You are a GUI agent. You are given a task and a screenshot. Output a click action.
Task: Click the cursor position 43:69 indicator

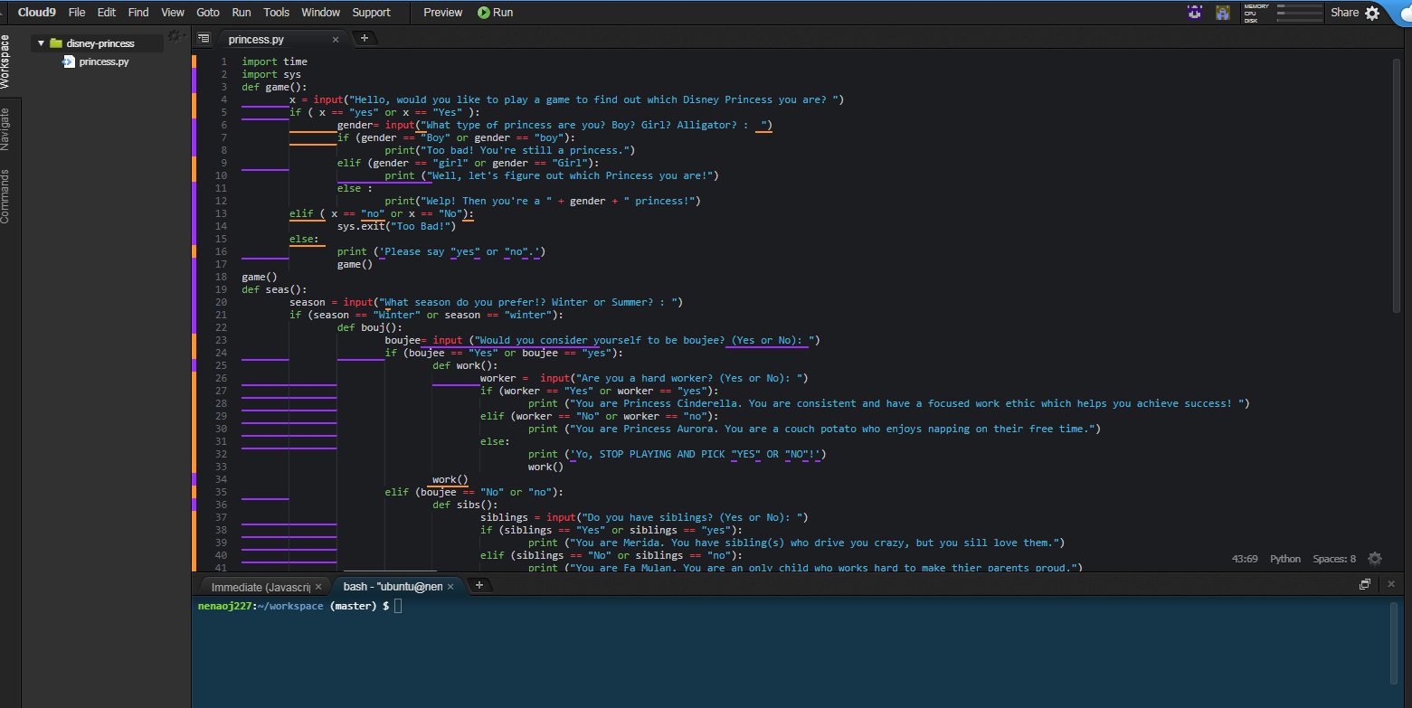[x=1245, y=559]
